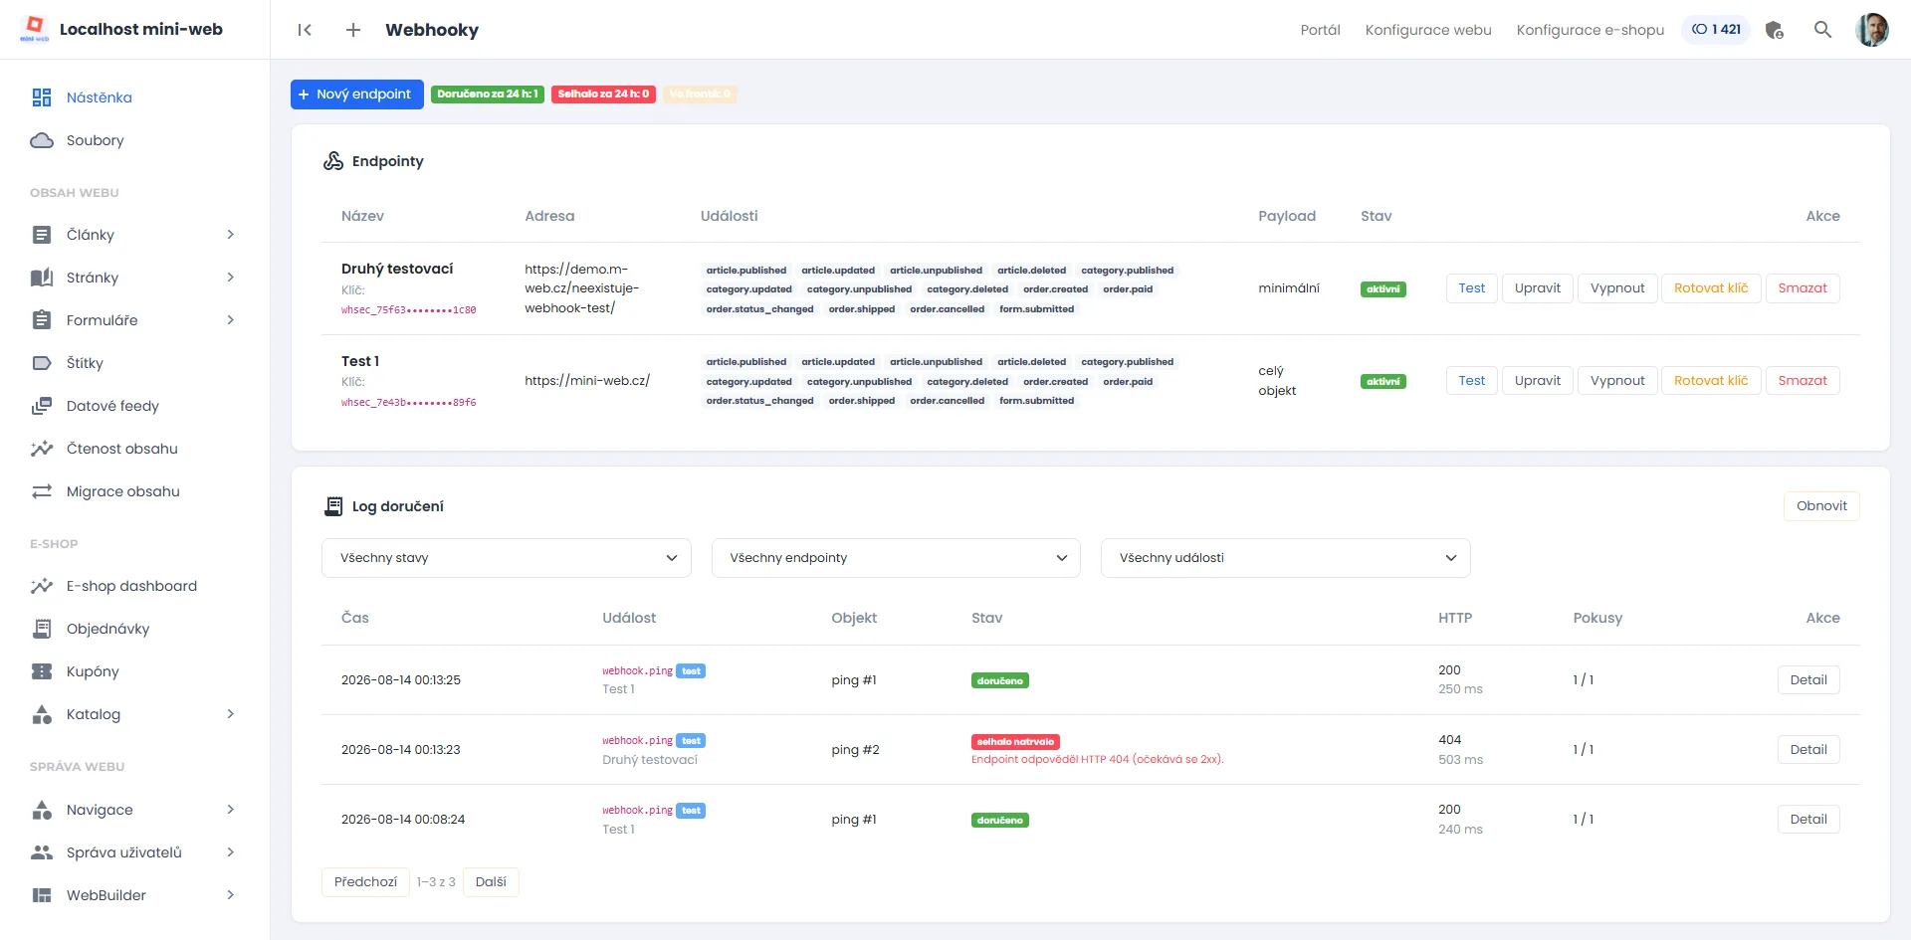Click the Katalog shapes icon
Screen dimensions: 1911x940
[42, 714]
